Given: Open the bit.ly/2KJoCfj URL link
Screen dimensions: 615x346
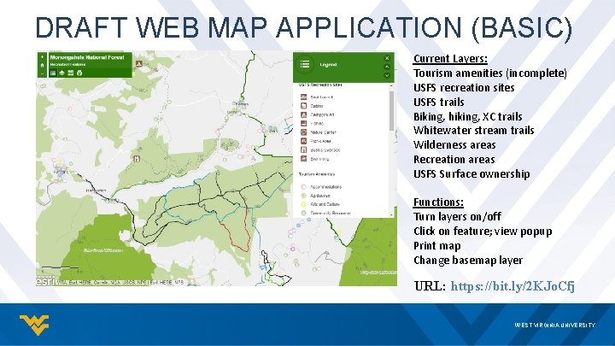Looking at the screenshot, I should (512, 286).
